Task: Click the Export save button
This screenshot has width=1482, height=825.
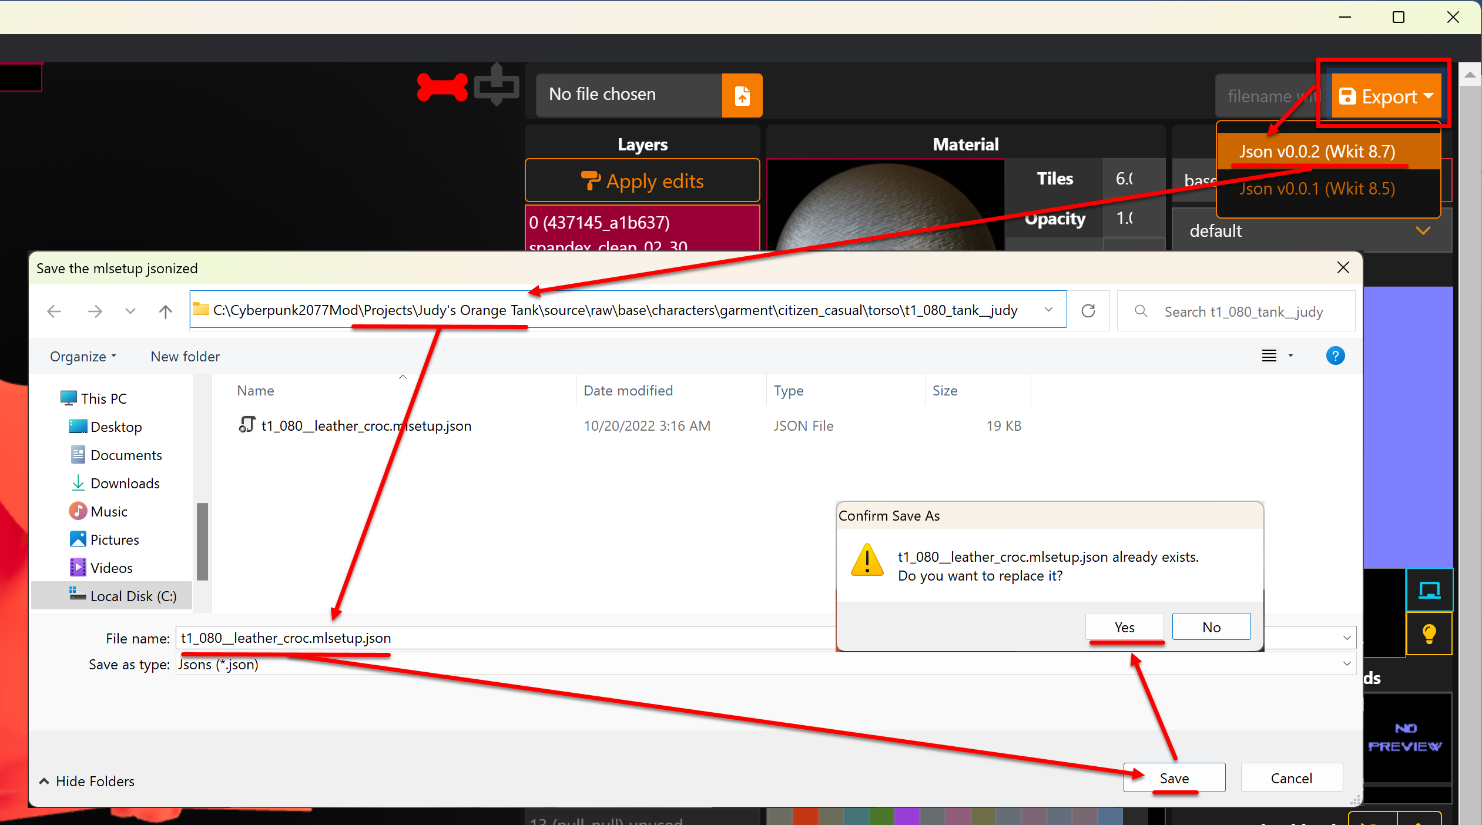Action: coord(1386,96)
